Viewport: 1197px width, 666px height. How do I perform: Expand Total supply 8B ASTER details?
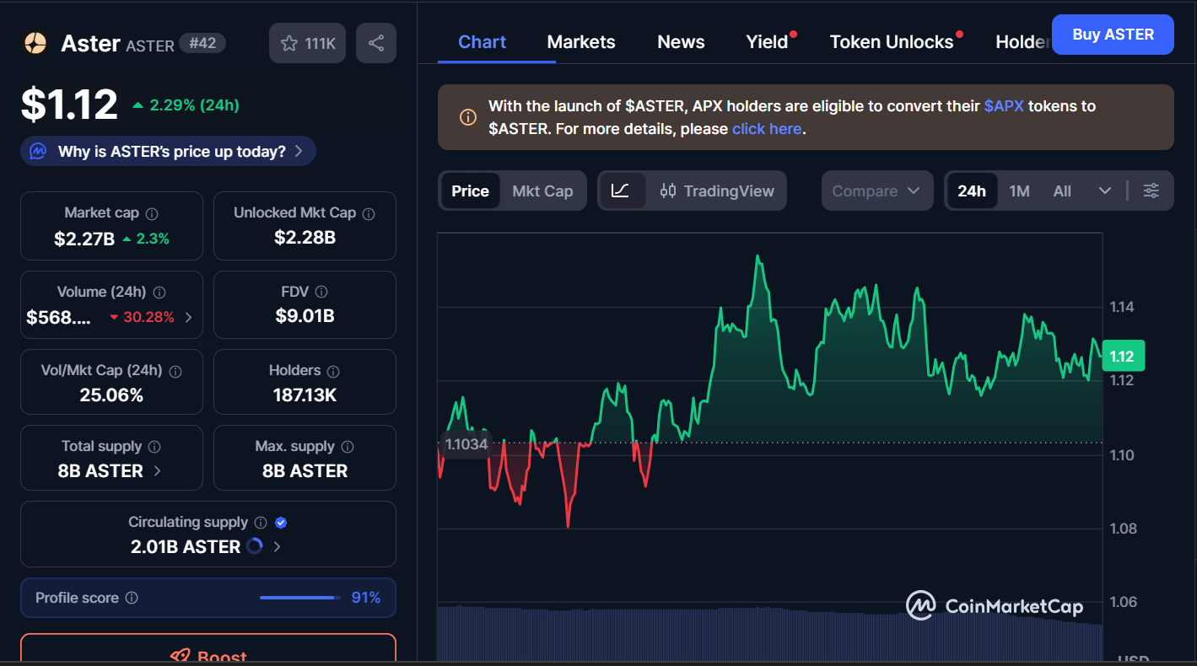(158, 471)
